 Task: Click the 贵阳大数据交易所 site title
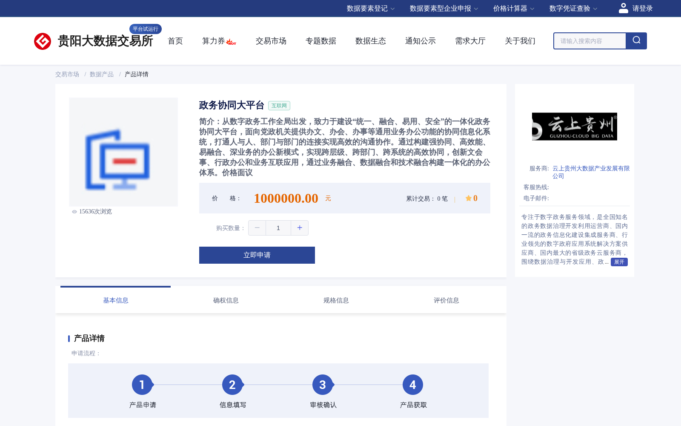105,41
